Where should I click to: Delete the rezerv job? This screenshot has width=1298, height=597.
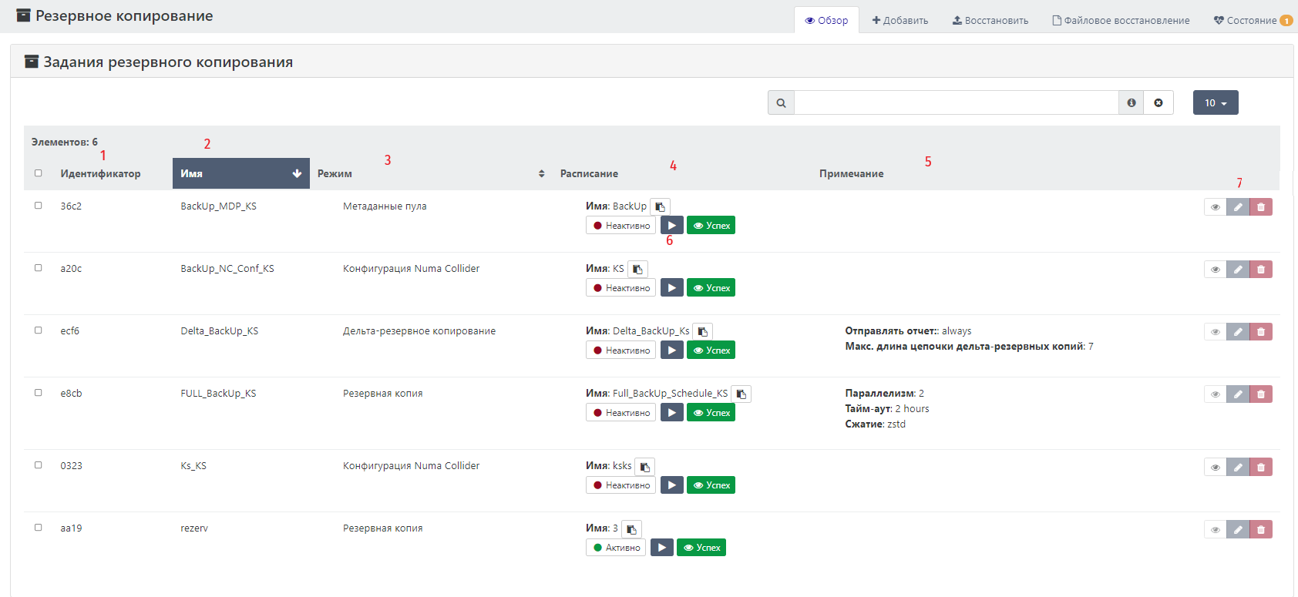(x=1261, y=529)
